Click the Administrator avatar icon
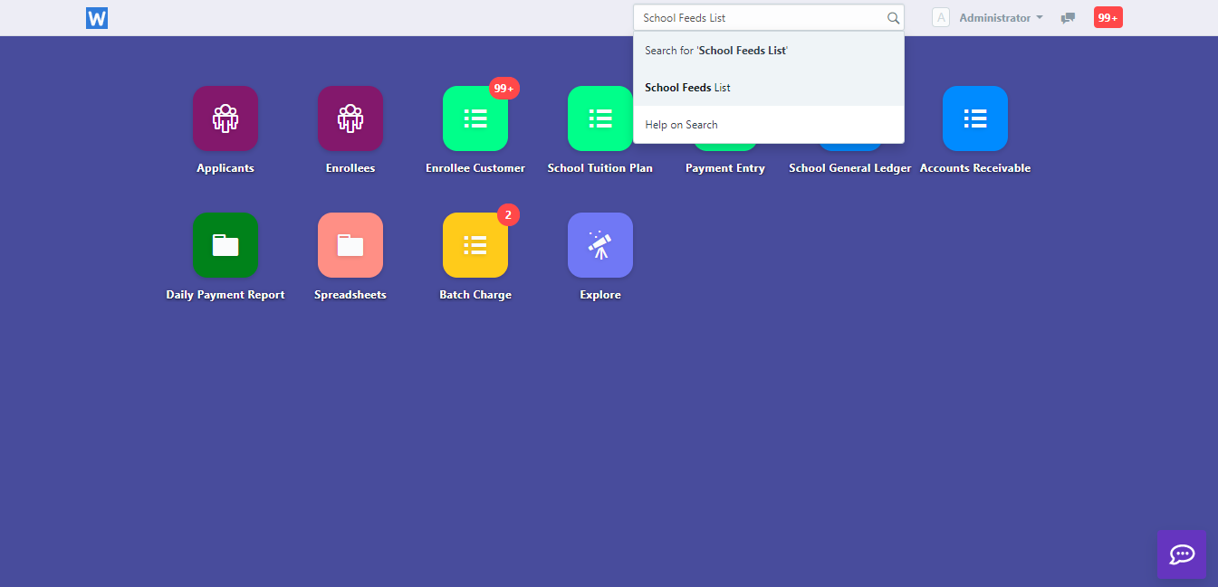Viewport: 1218px width, 587px height. tap(941, 18)
